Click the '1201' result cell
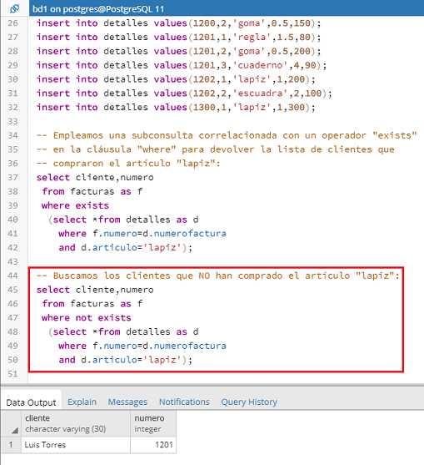 pyautogui.click(x=153, y=444)
